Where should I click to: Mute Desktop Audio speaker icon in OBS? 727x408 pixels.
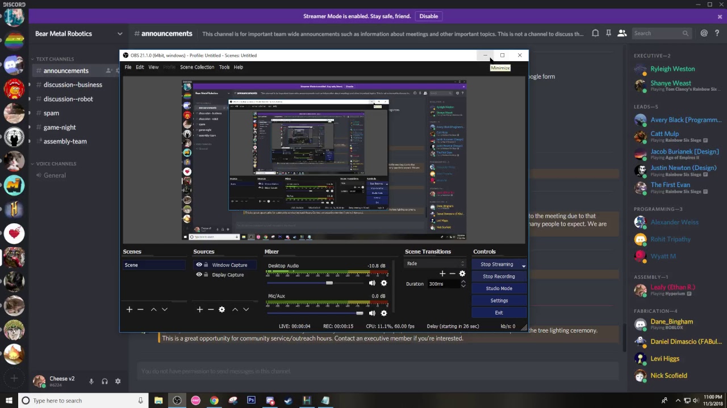pyautogui.click(x=372, y=283)
